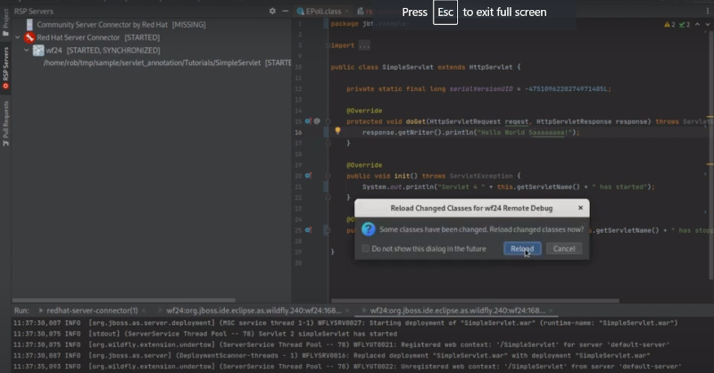Click the doGet method name
Image resolution: width=714 pixels, height=373 pixels.
pyautogui.click(x=415, y=121)
